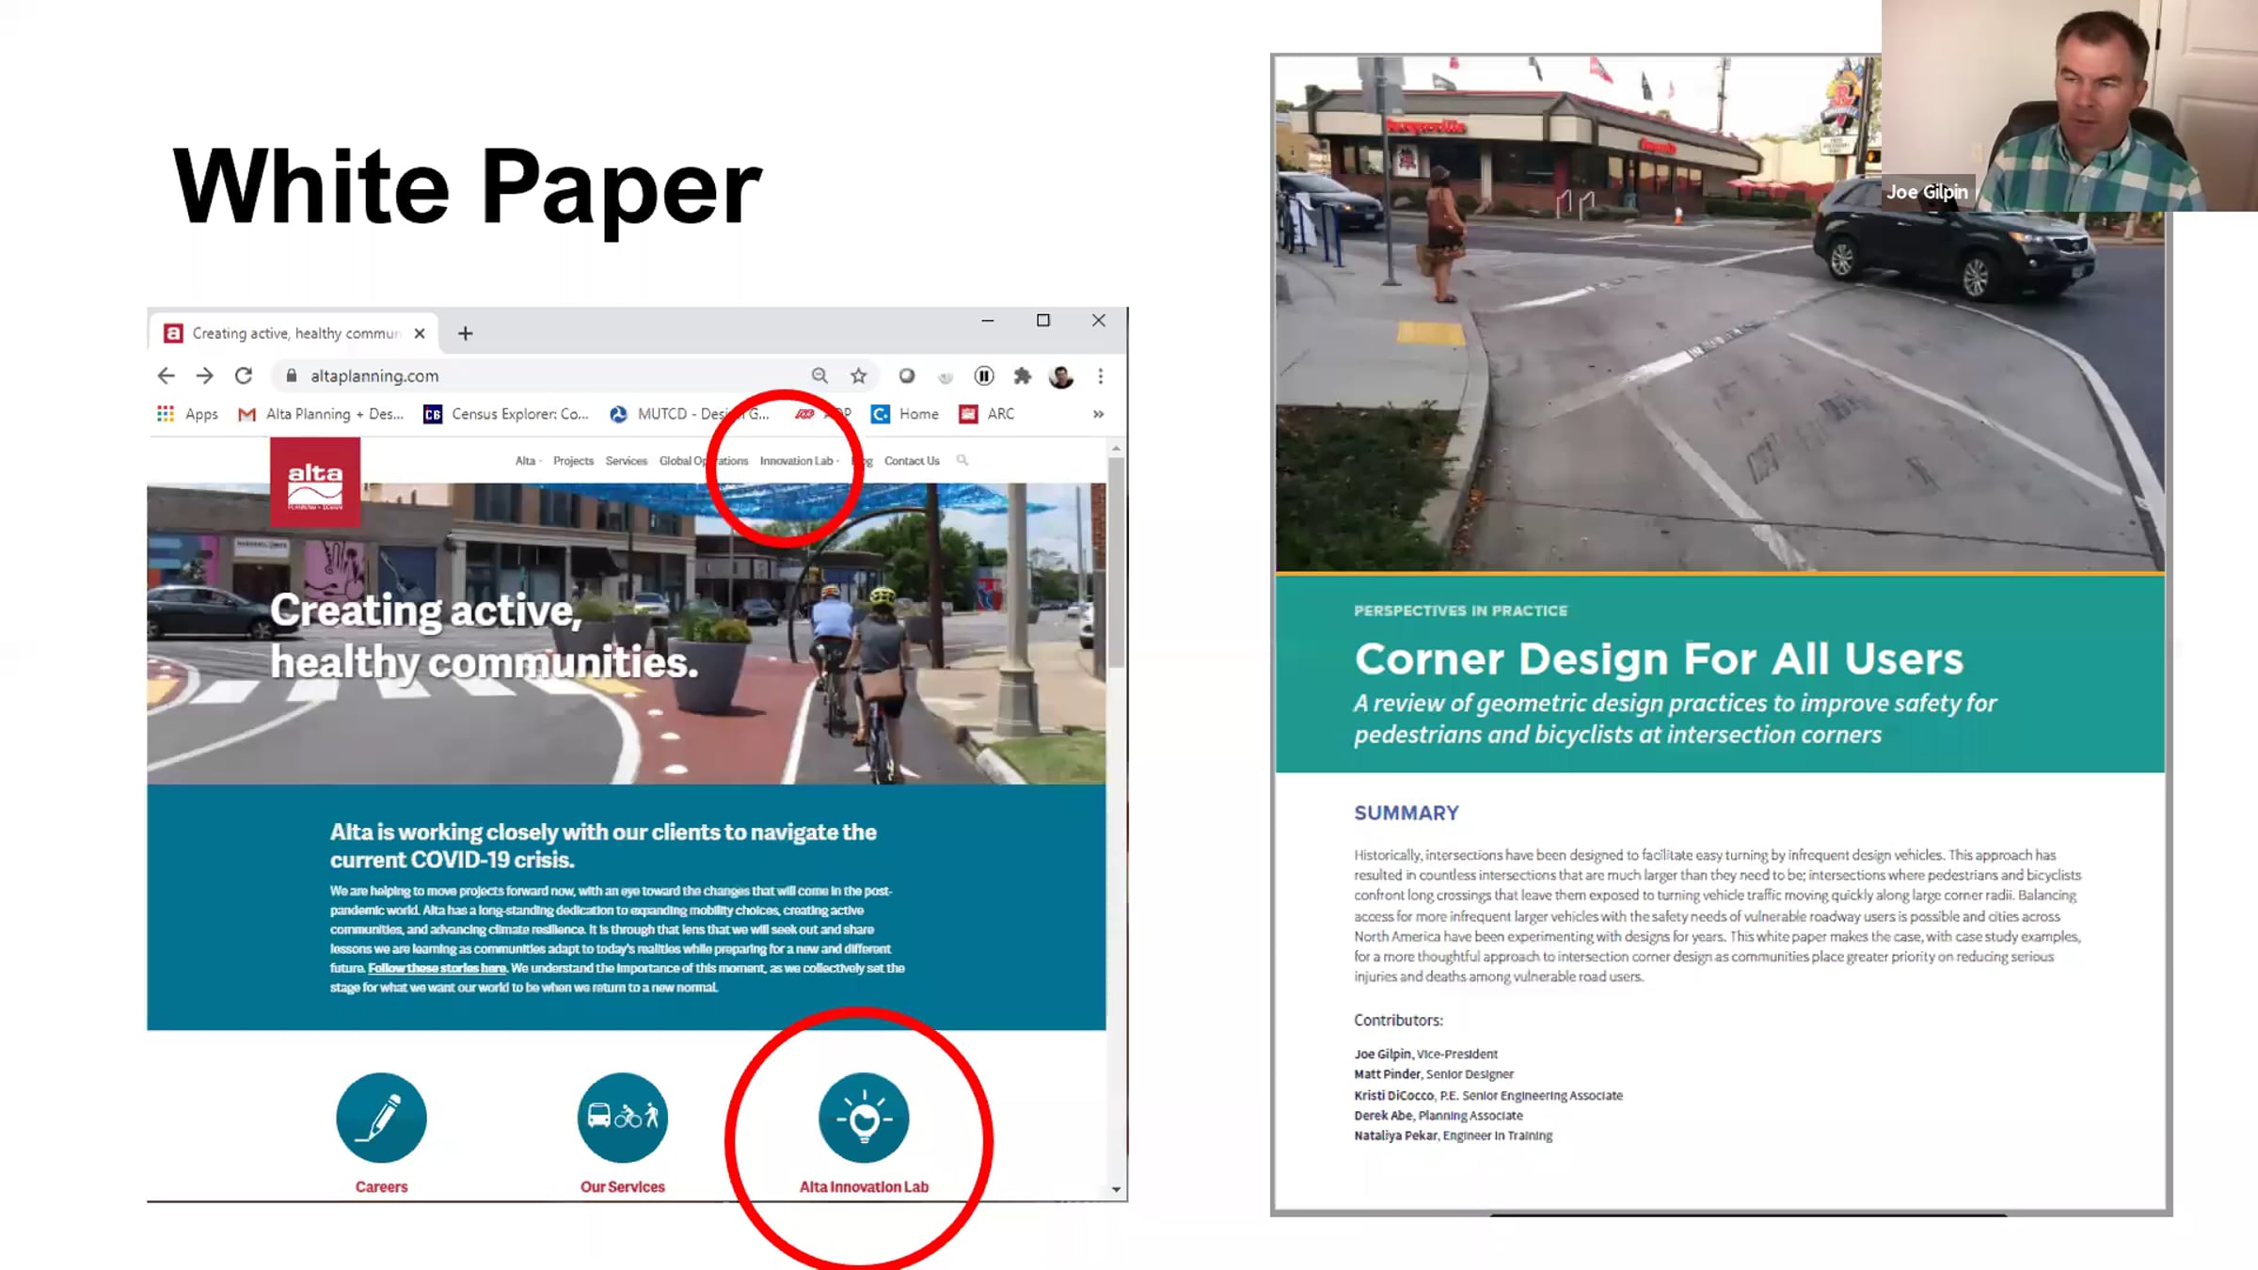Close the browser window
2258x1270 pixels.
coord(1098,321)
